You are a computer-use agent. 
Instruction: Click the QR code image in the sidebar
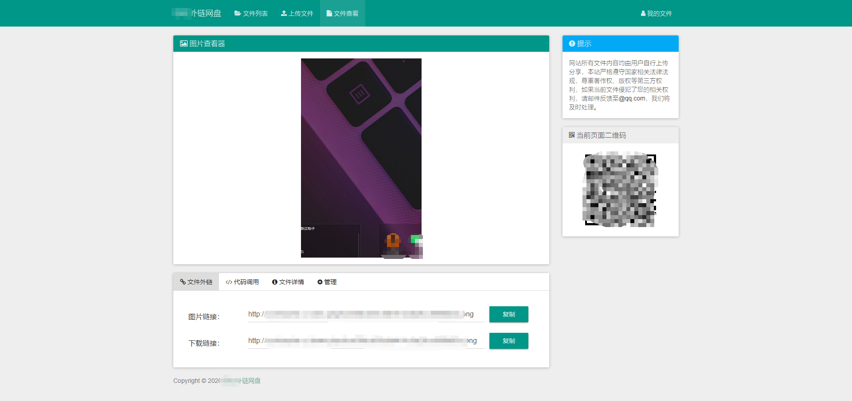(x=620, y=189)
